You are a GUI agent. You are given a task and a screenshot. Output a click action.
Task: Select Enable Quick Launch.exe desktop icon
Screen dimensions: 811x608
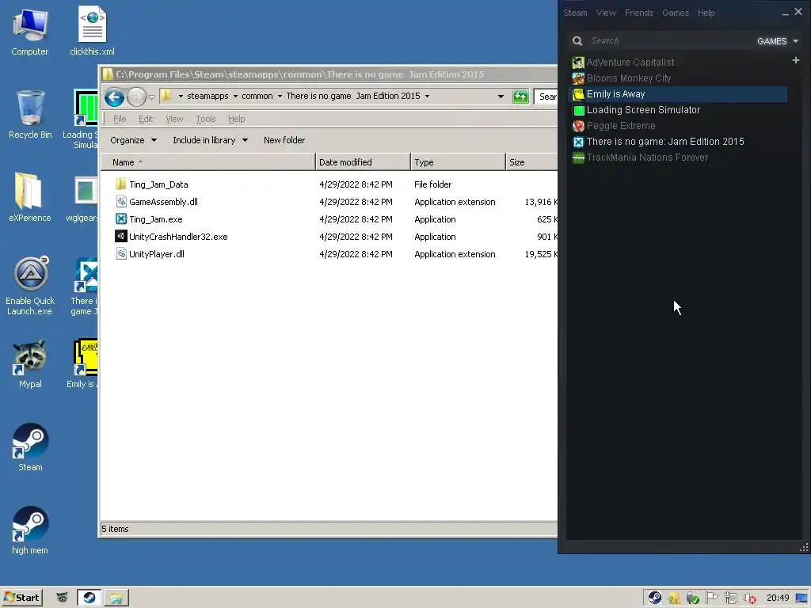tap(30, 285)
